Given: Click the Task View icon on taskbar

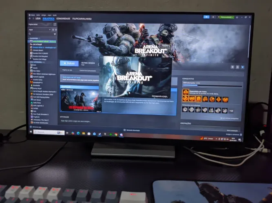Looking at the screenshot, I should 67,133.
